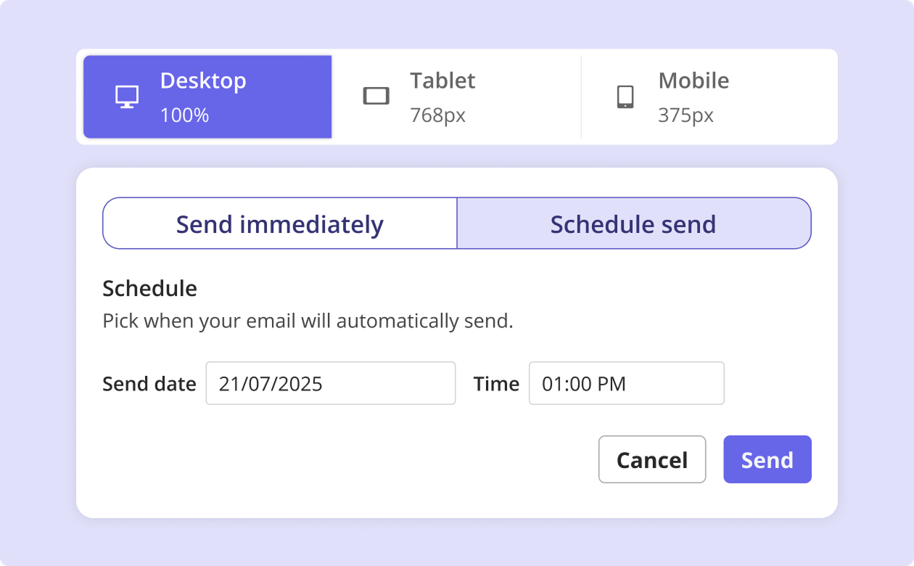Click the 21/07/2025 date value
Screen dimensions: 914x566
(x=271, y=384)
